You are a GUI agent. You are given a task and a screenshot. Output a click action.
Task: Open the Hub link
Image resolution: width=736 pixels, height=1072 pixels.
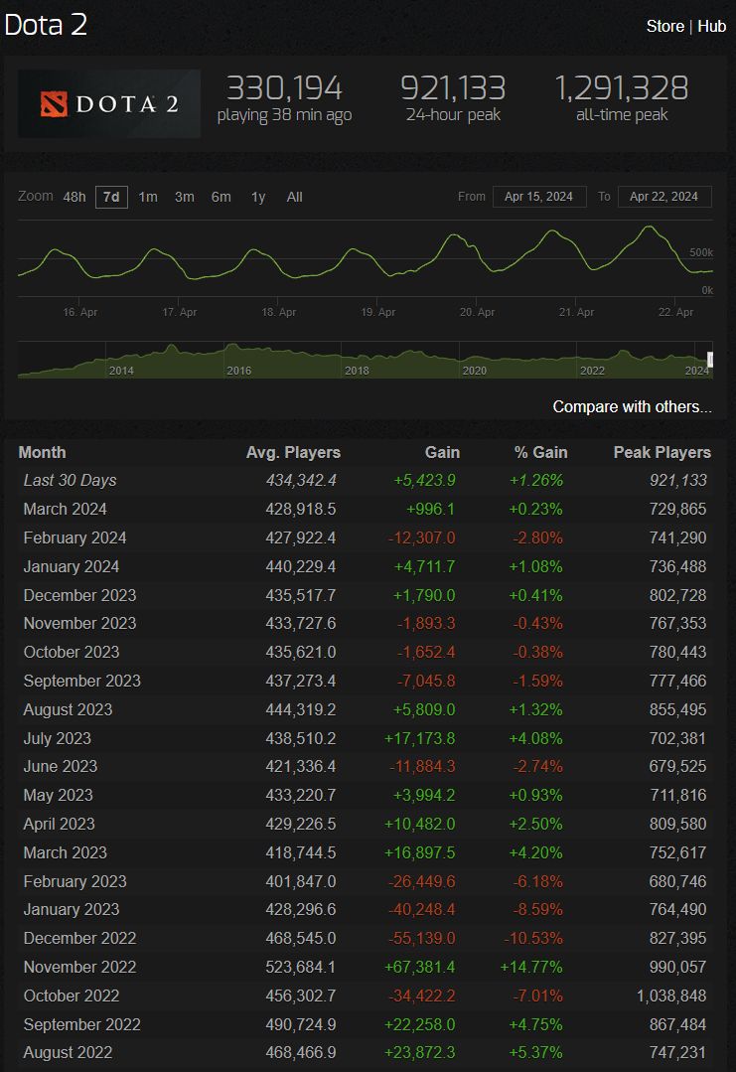click(711, 26)
